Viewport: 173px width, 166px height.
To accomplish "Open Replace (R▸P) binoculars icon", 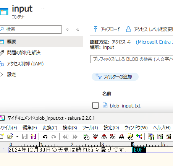I will pos(113,137).
